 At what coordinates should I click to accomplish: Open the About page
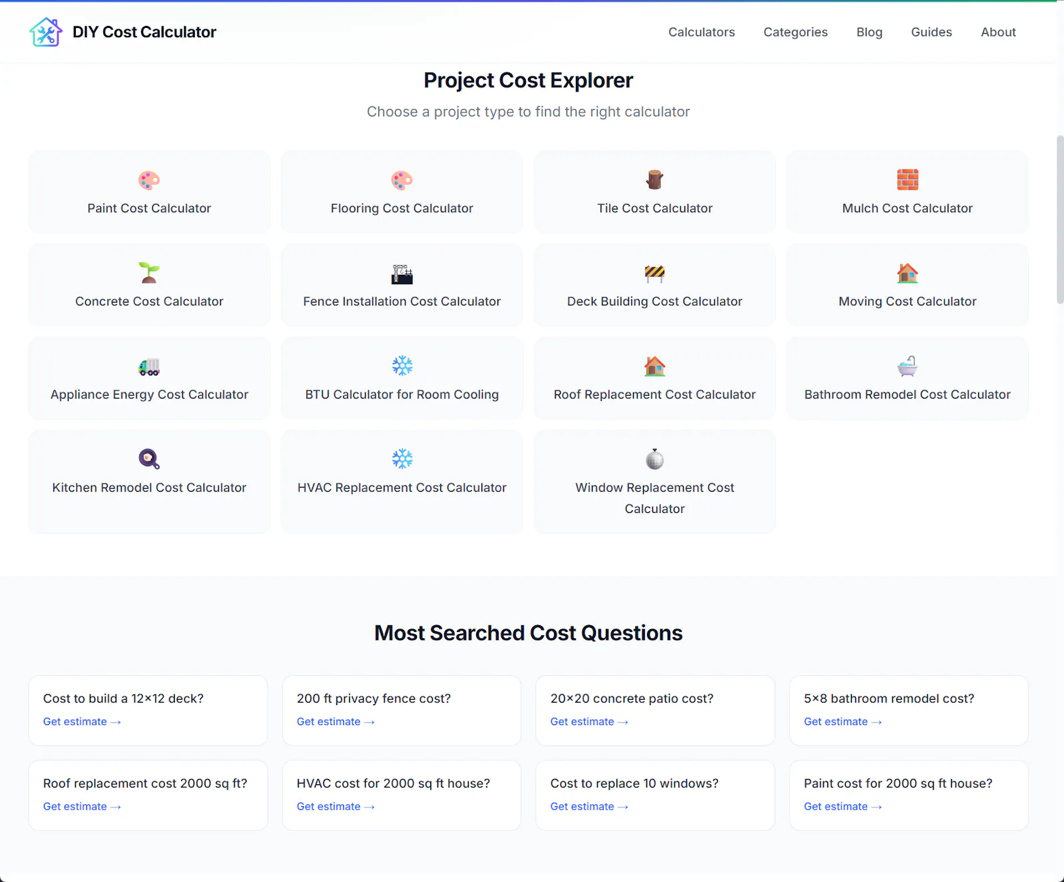(998, 32)
